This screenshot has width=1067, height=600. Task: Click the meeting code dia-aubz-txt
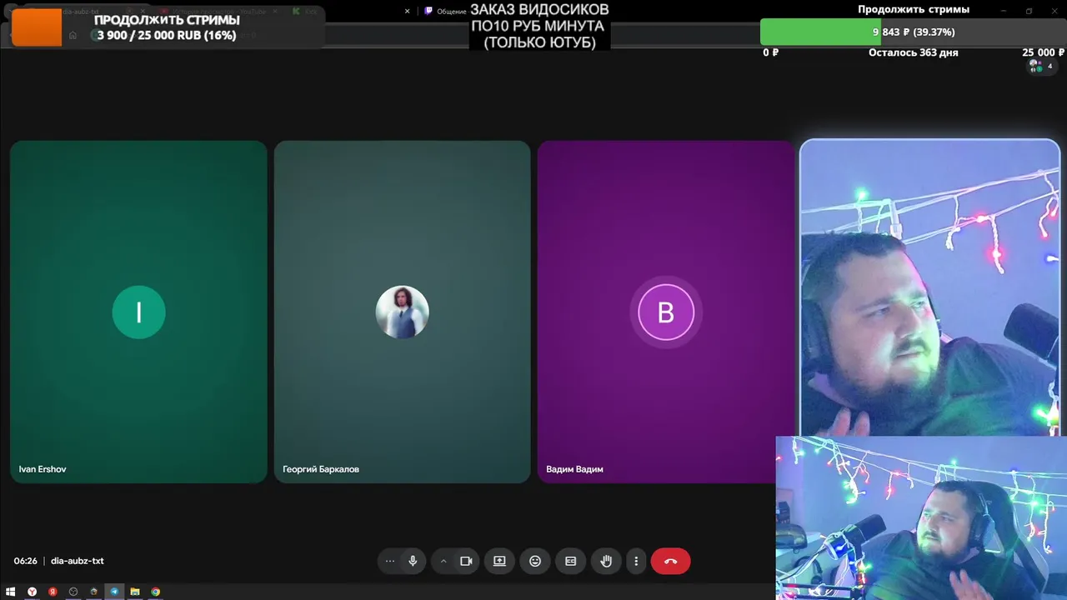[x=78, y=561]
